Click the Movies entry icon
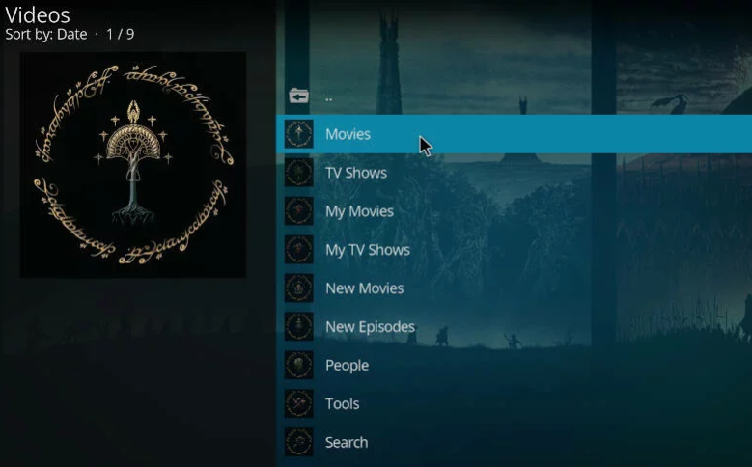 (x=299, y=134)
